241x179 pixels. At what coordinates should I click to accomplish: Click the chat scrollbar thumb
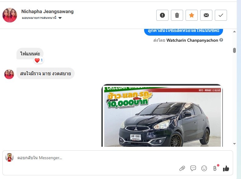pos(234,50)
